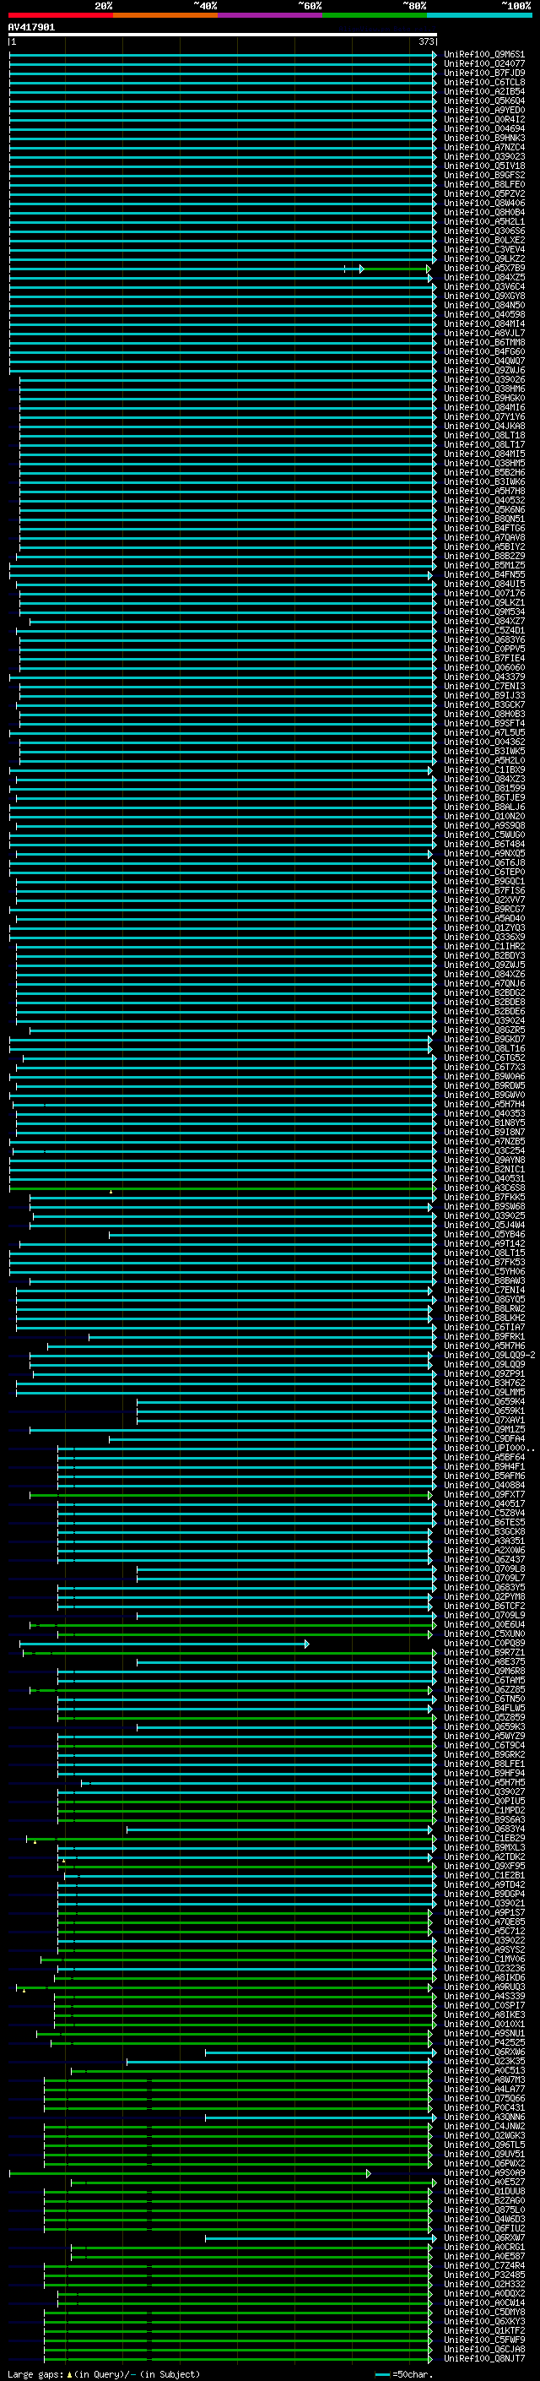This screenshot has width=540, height=2381.
Task: Click the red 20% identity legend segment
Action: 61,16
